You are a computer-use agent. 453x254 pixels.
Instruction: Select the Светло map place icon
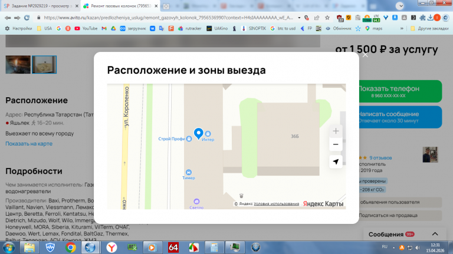coord(196,201)
